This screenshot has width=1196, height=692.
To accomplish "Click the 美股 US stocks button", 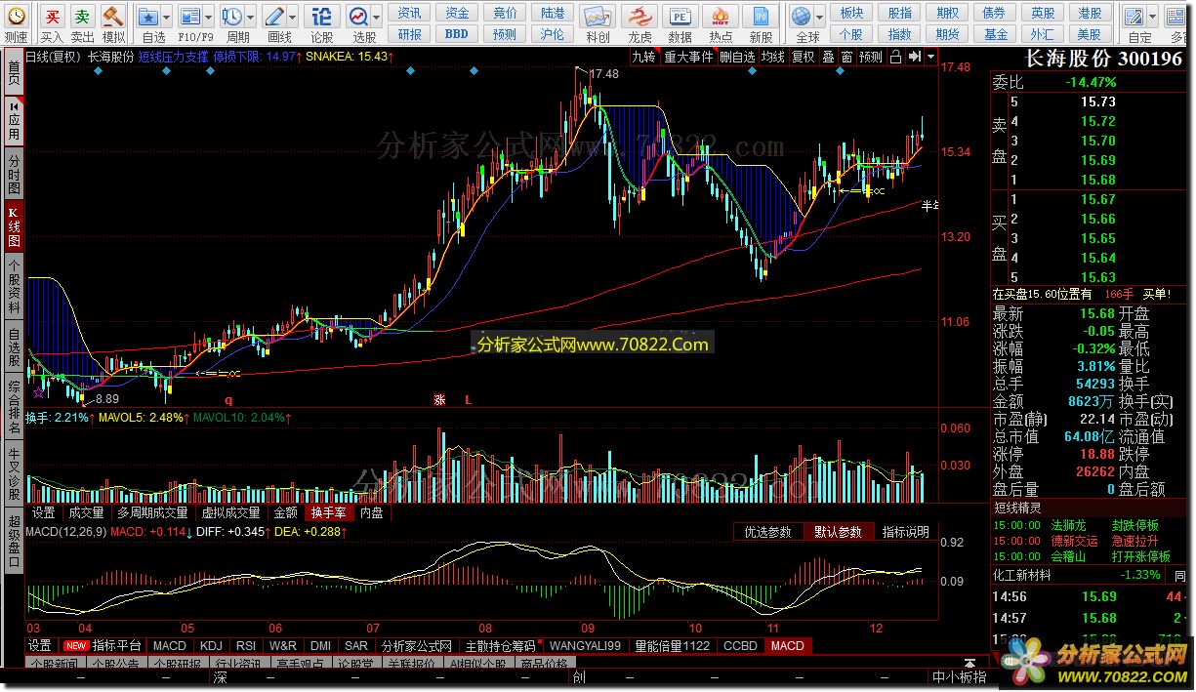I will point(1090,34).
